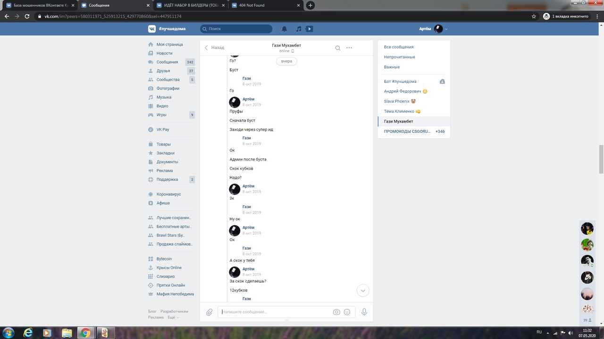The image size is (604, 339).
Task: Click the paperclip attachment icon
Action: [210, 312]
